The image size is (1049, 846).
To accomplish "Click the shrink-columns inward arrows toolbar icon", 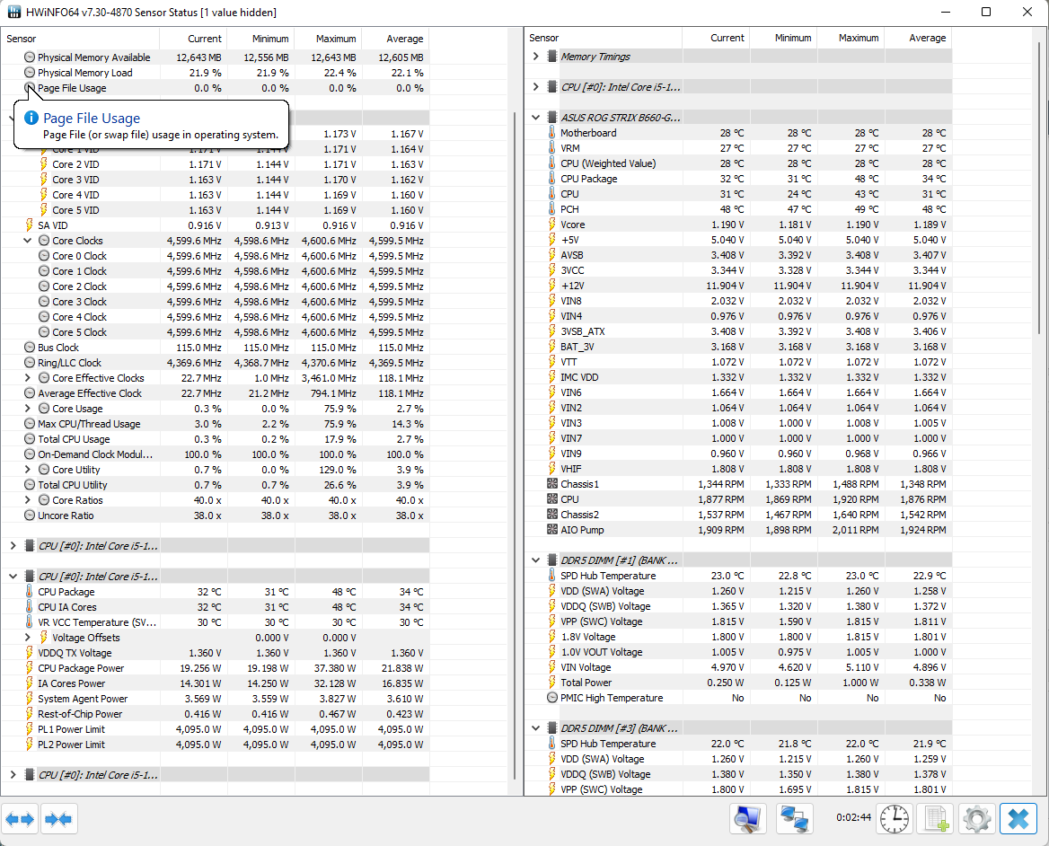I will point(59,818).
